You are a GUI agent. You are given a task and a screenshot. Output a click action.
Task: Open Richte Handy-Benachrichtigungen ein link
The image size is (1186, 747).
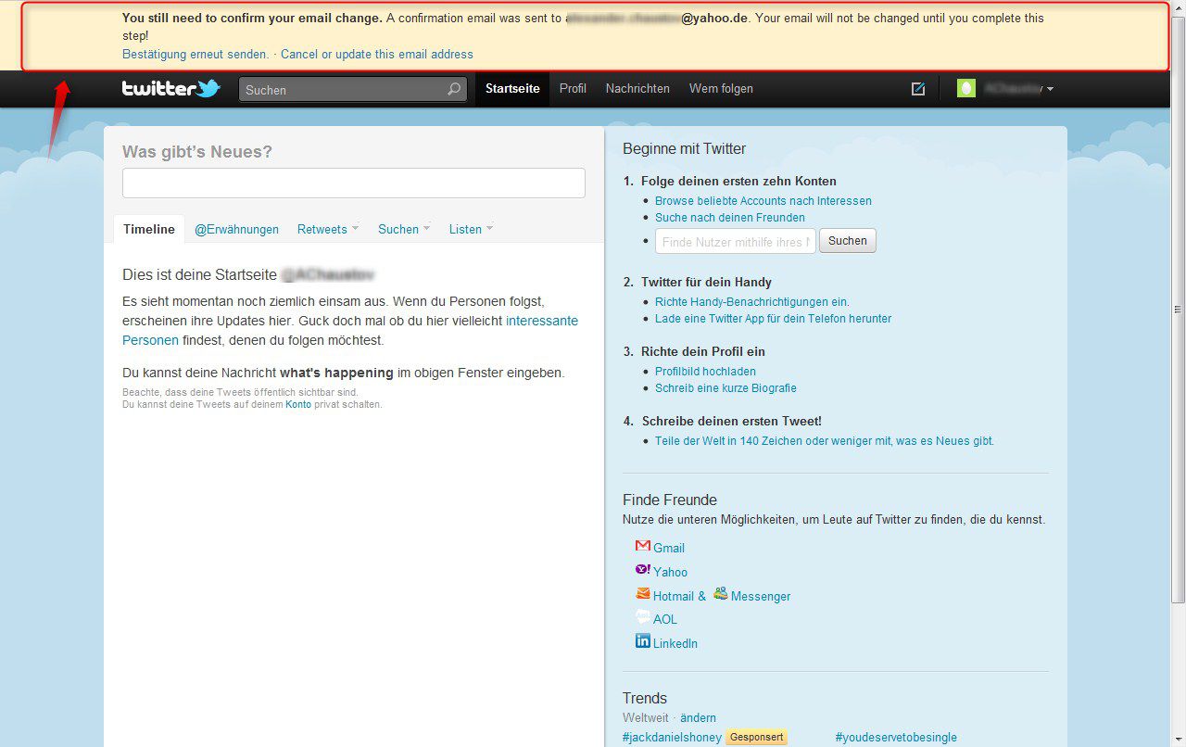pyautogui.click(x=752, y=301)
